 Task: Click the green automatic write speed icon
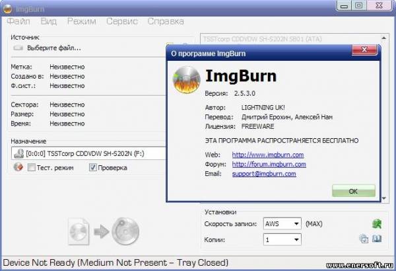coord(377,223)
